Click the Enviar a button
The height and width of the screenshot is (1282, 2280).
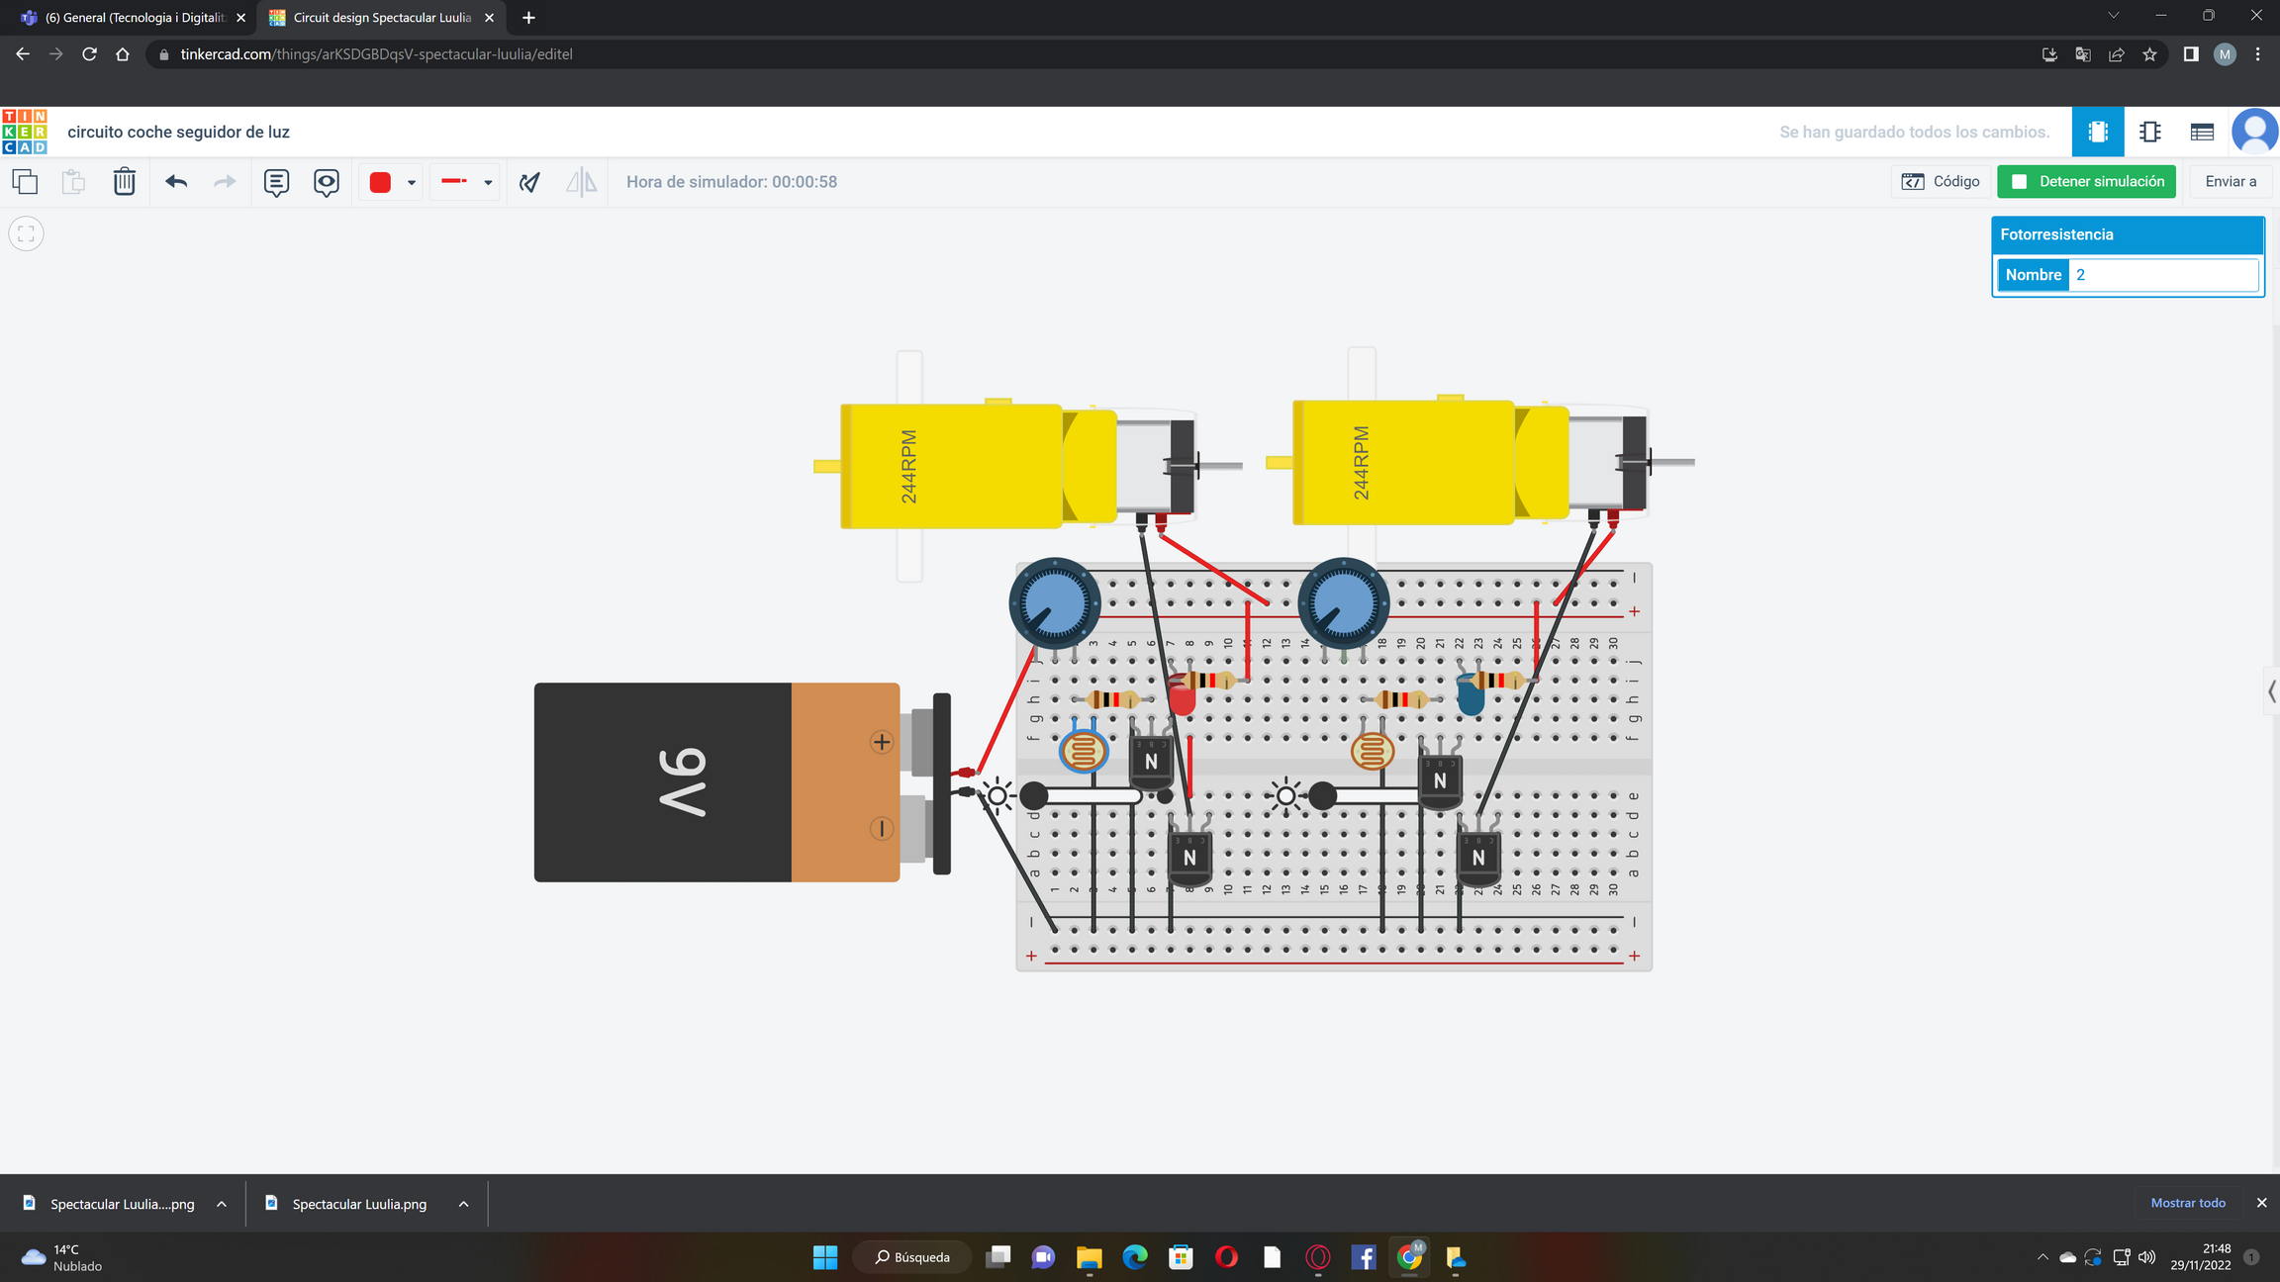tap(2231, 182)
